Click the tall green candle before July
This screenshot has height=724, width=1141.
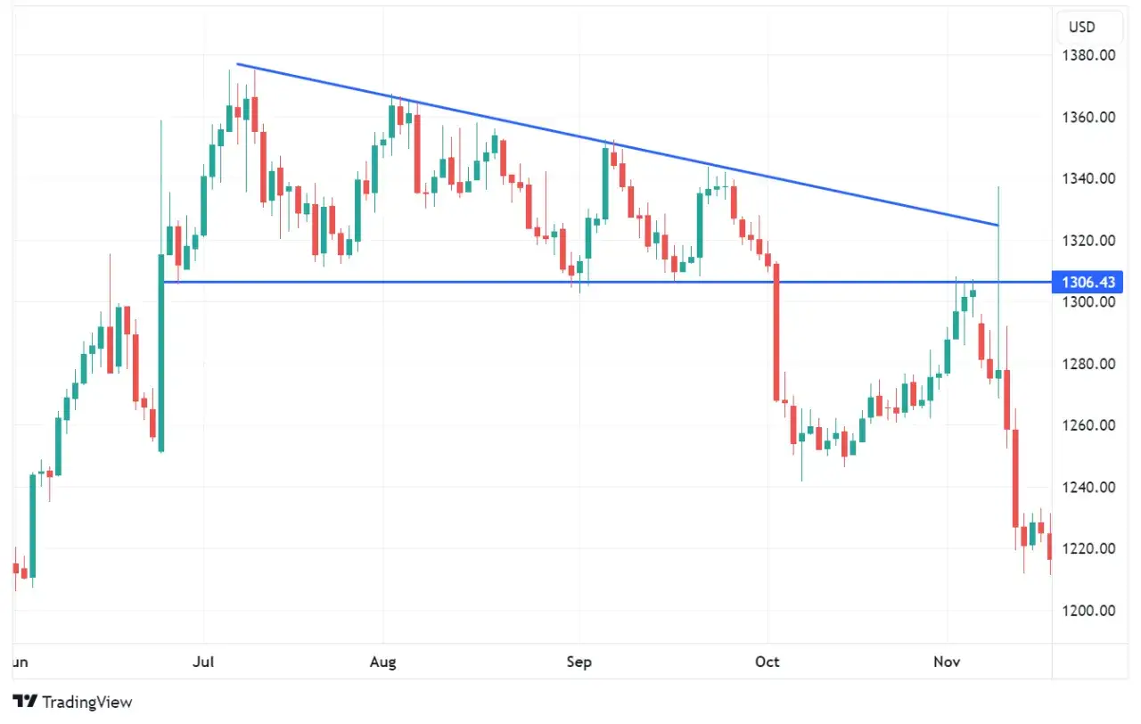(161, 353)
